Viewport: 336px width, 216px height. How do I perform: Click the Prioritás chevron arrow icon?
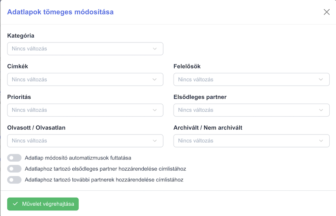[155, 110]
